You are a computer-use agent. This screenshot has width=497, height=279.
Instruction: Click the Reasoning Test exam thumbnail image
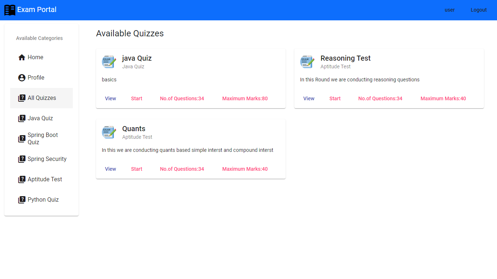[x=307, y=61]
